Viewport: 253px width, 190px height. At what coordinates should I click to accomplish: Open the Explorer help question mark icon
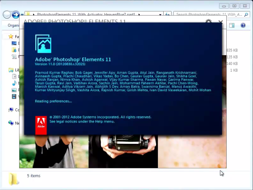tap(243, 26)
